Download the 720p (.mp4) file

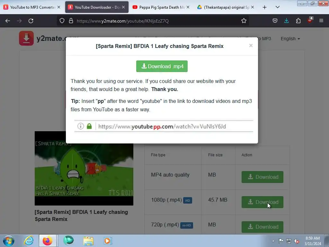pos(262,227)
